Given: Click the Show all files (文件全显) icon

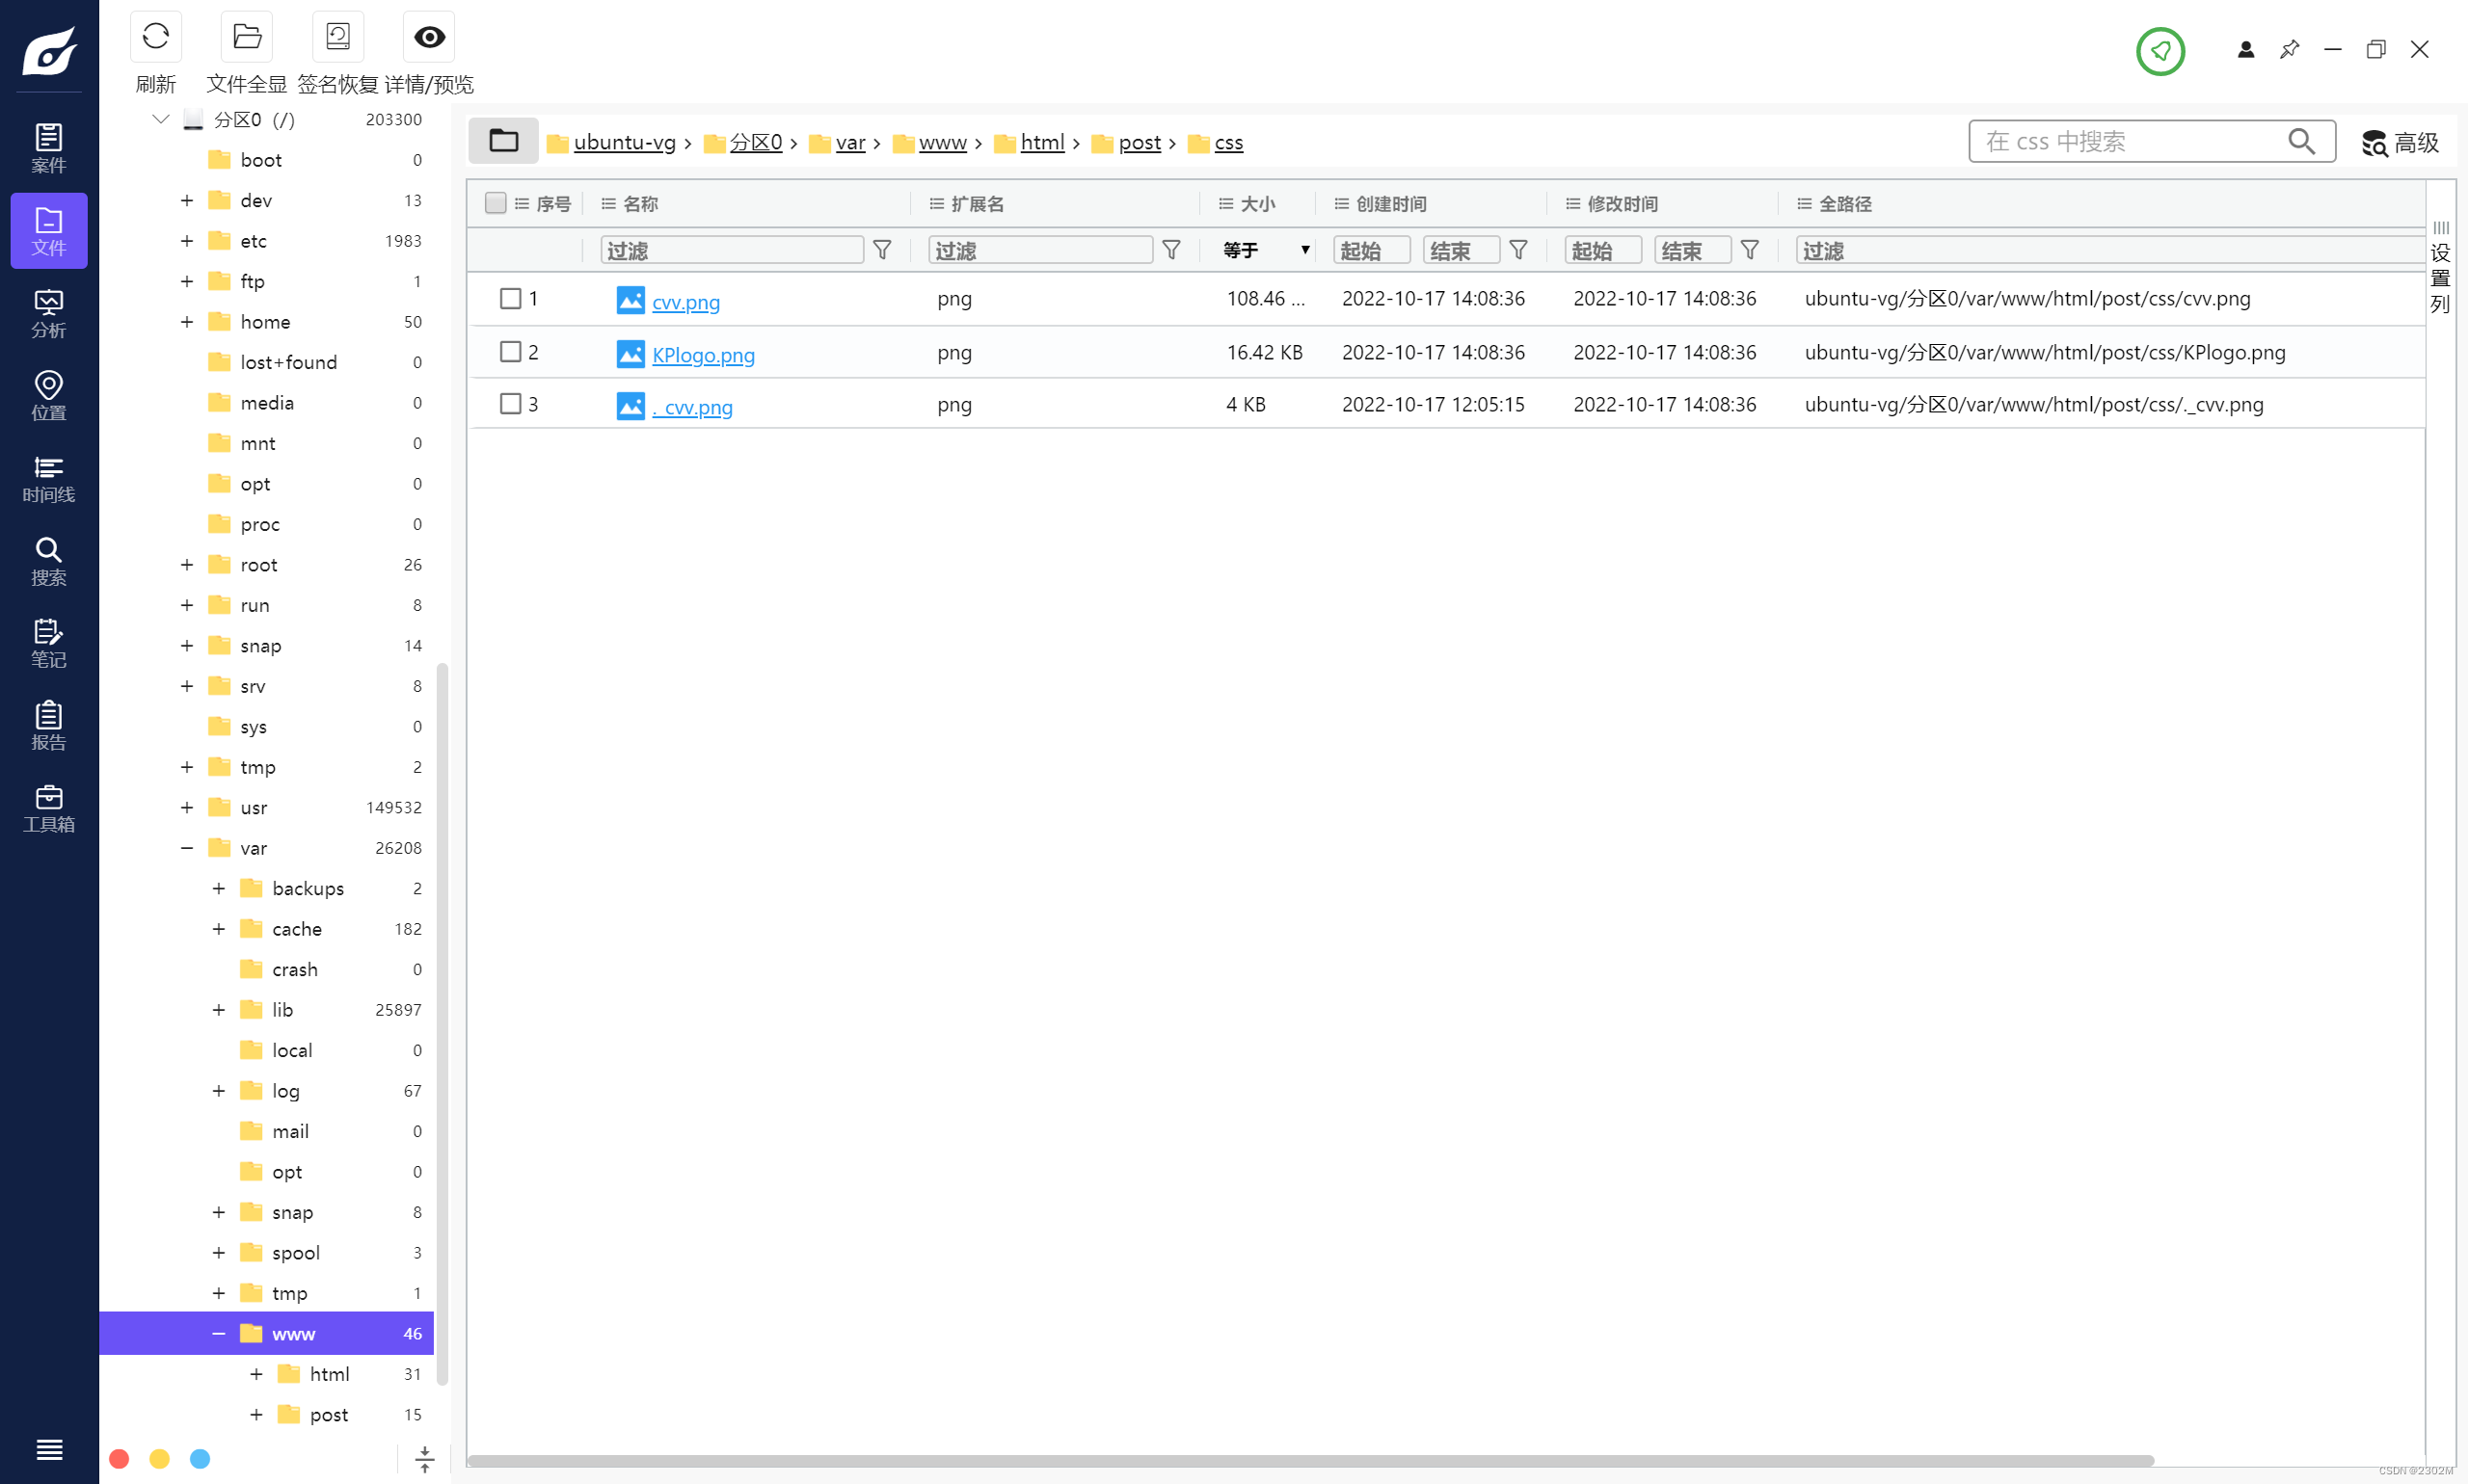Looking at the screenshot, I should click(x=246, y=38).
